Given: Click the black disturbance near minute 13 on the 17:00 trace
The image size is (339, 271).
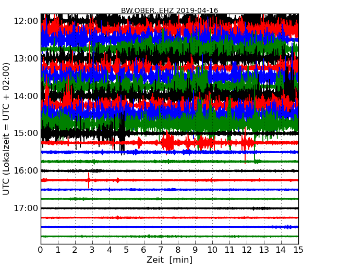Looking at the screenshot, I should pos(262,208).
